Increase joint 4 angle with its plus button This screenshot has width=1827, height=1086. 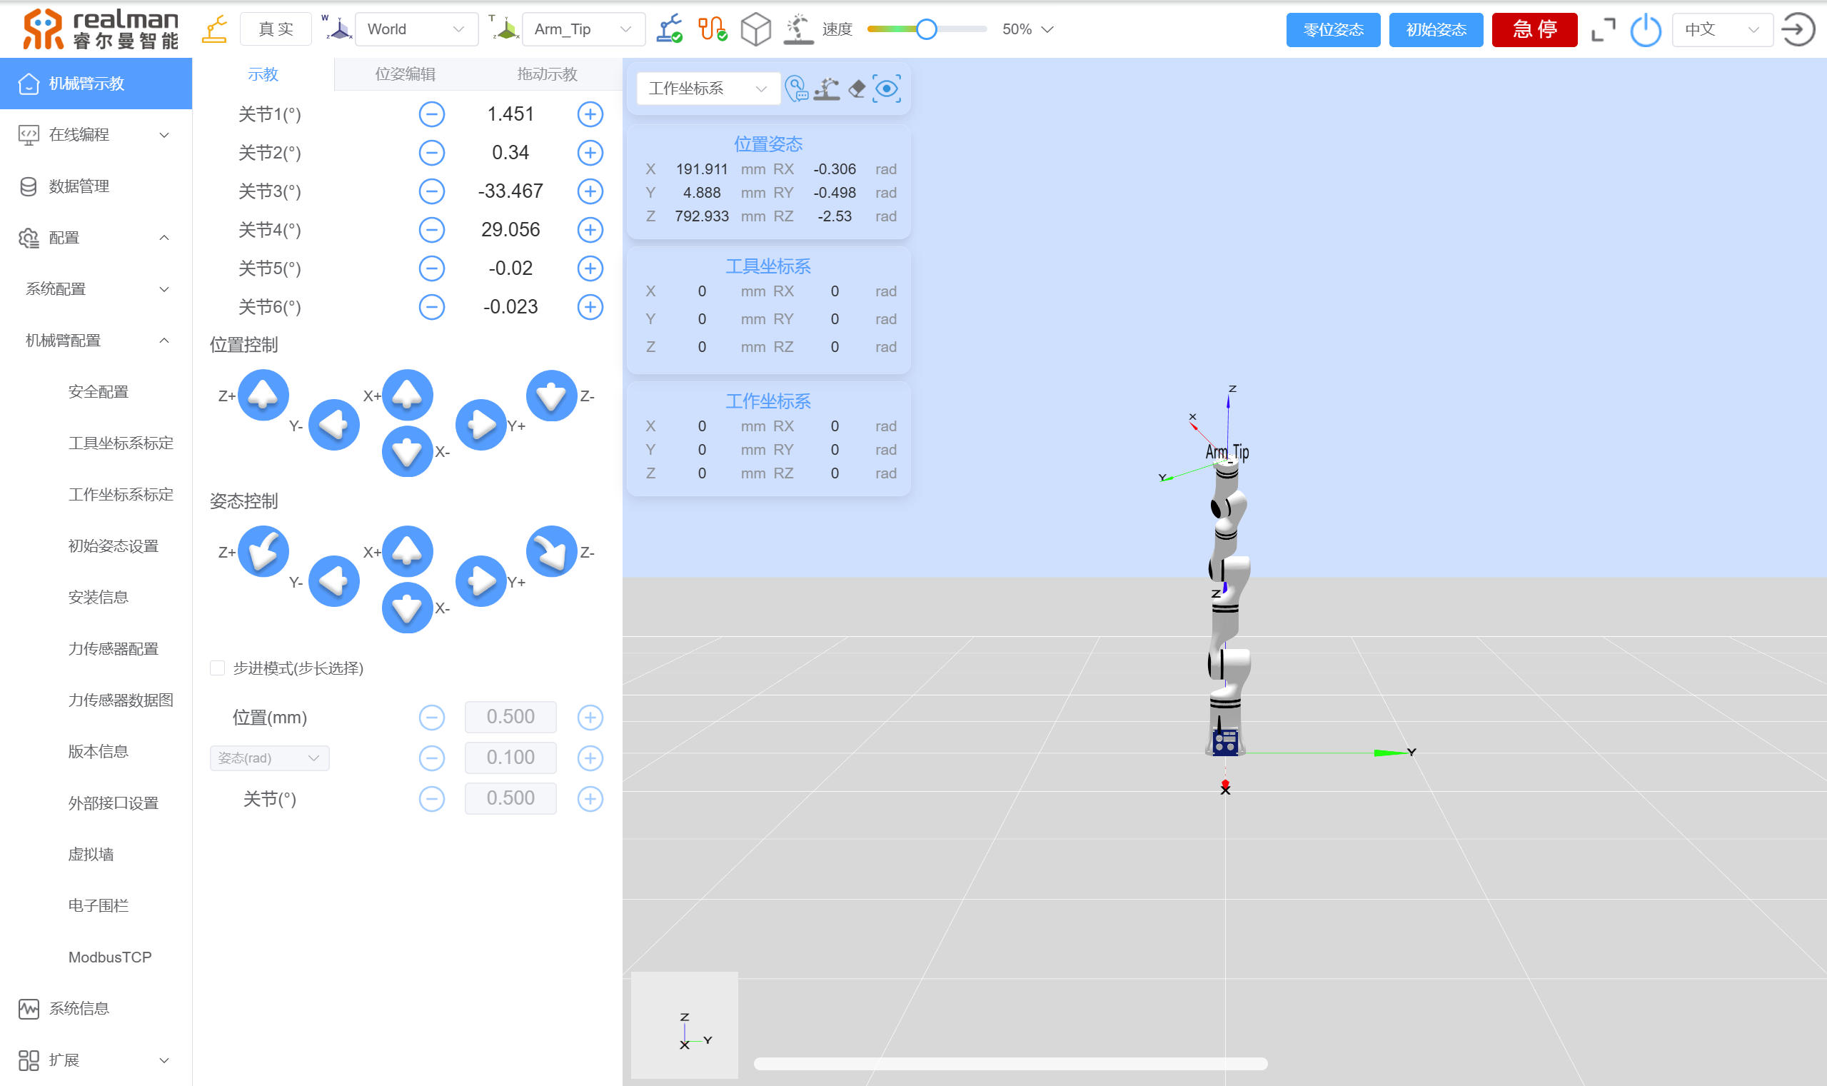tap(590, 231)
